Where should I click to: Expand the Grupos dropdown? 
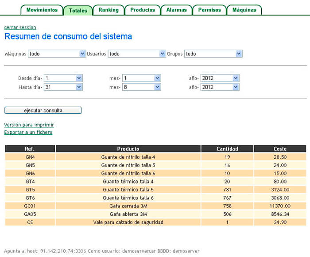coord(213,54)
